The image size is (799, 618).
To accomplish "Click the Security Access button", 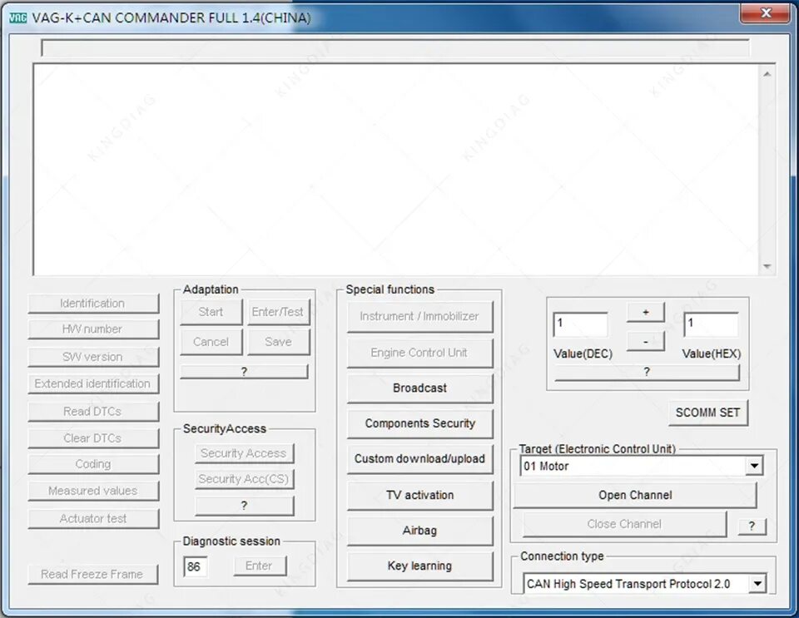I will [x=244, y=453].
